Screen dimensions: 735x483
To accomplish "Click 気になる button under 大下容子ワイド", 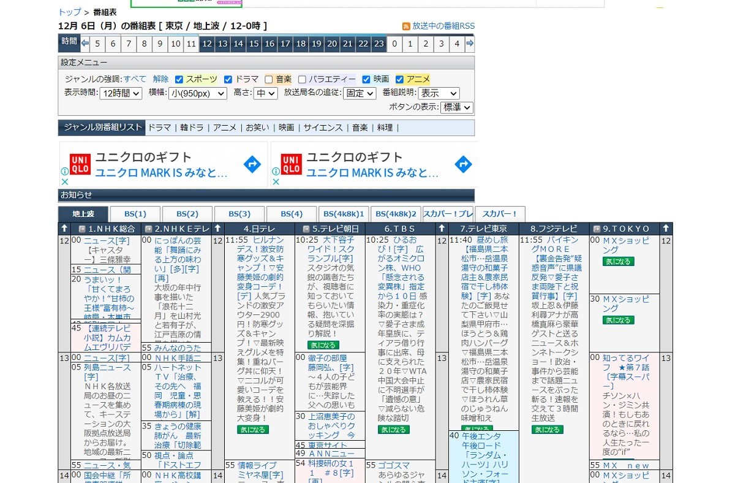I will tap(323, 345).
